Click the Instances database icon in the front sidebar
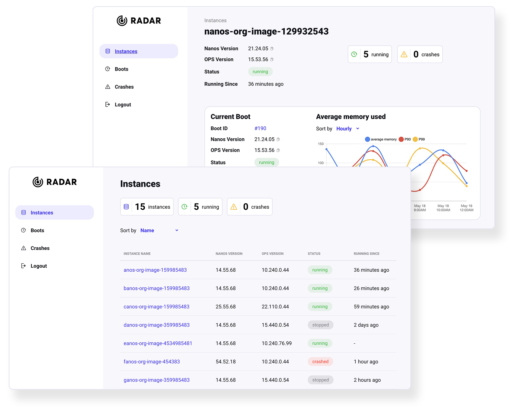 pyautogui.click(x=24, y=212)
